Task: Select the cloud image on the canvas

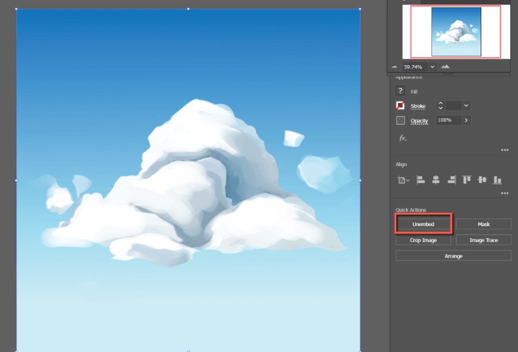Action: [189, 180]
